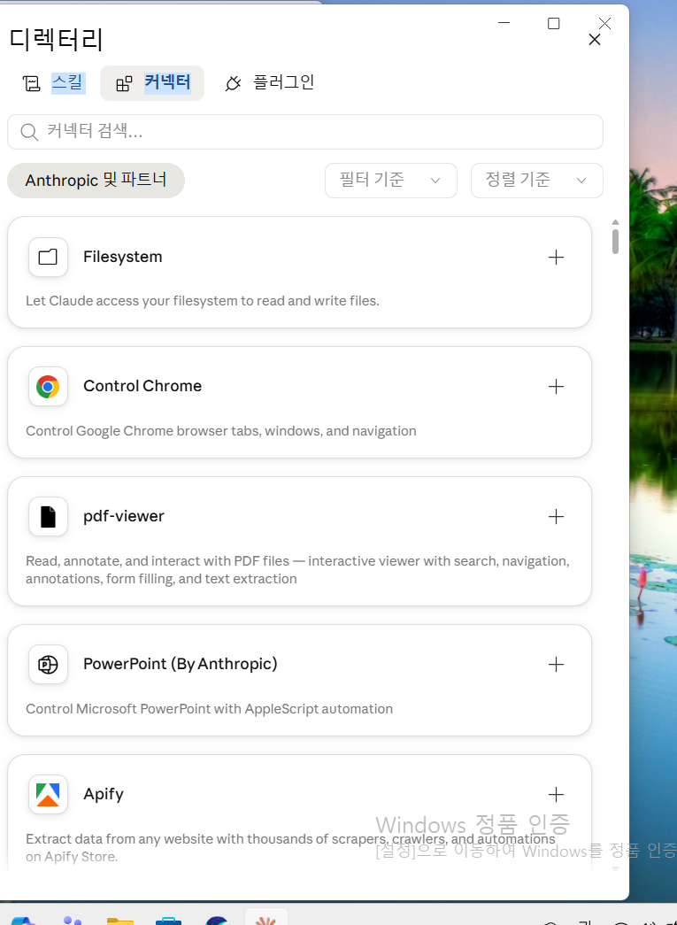Click the magnifier icon in search bar

29,132
